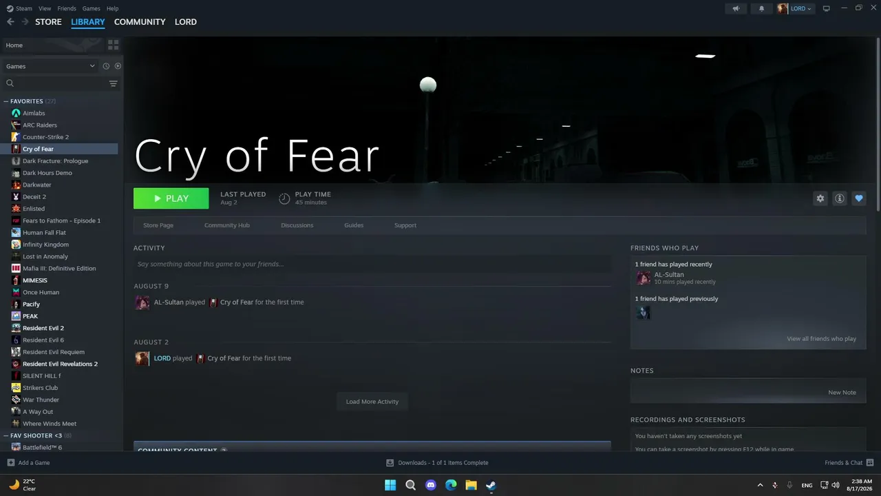Select Mafia III: Definitive Edition in the library
This screenshot has height=496, width=881.
pos(61,269)
